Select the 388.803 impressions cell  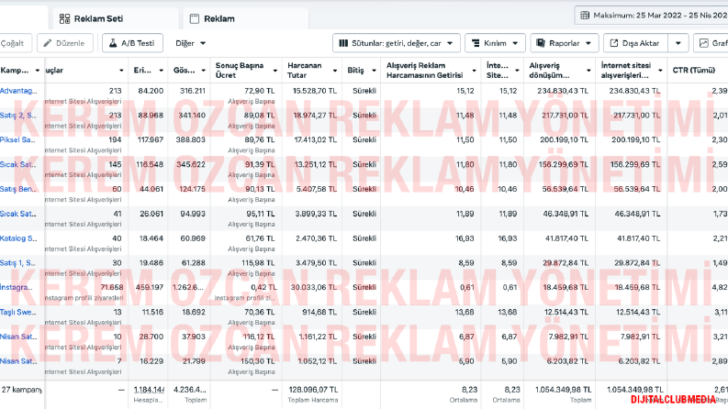189,140
